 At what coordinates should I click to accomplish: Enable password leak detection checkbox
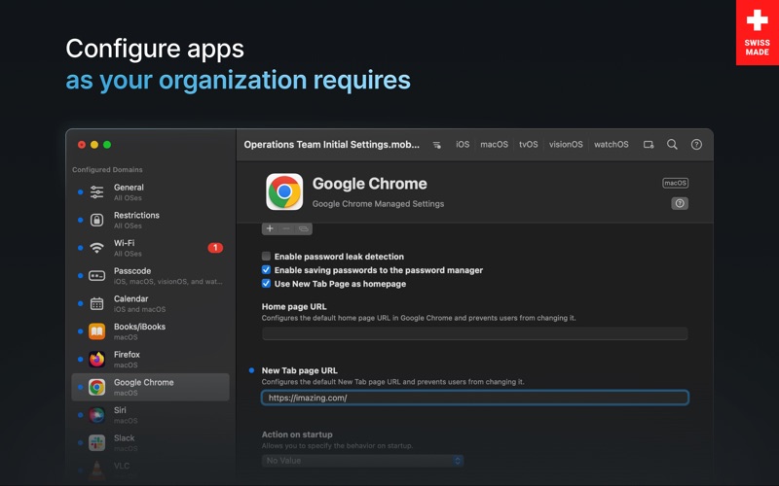266,256
